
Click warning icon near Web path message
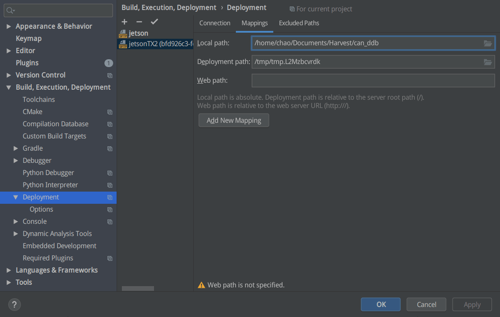click(201, 285)
